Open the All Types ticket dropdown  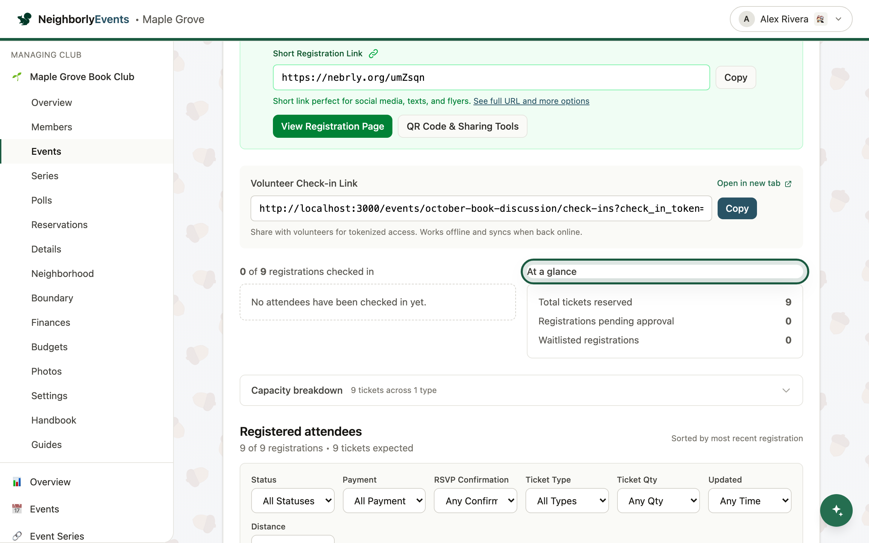point(567,501)
